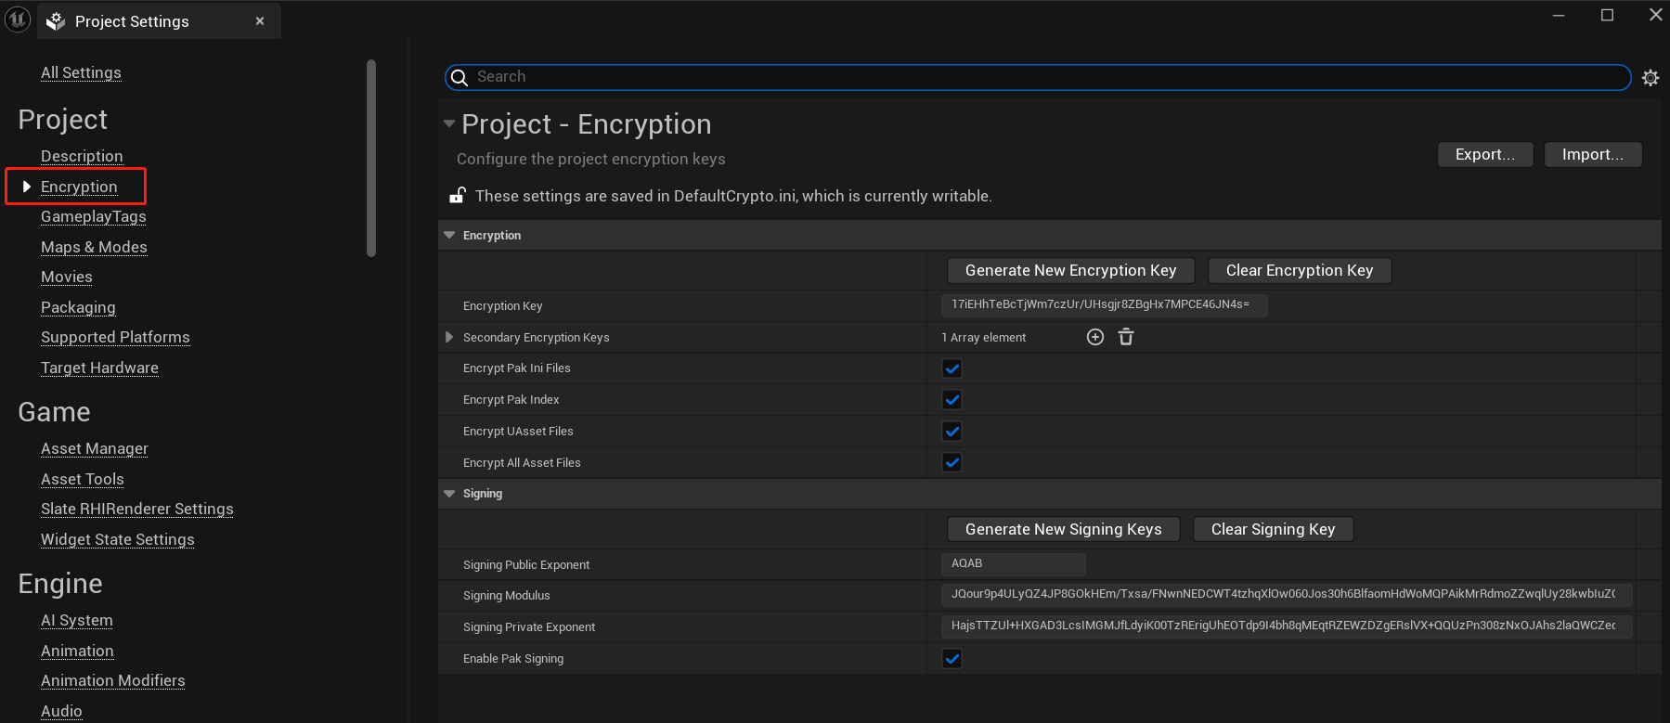1670x723 pixels.
Task: Add element to Secondary Encryption Keys
Action: pos(1095,337)
